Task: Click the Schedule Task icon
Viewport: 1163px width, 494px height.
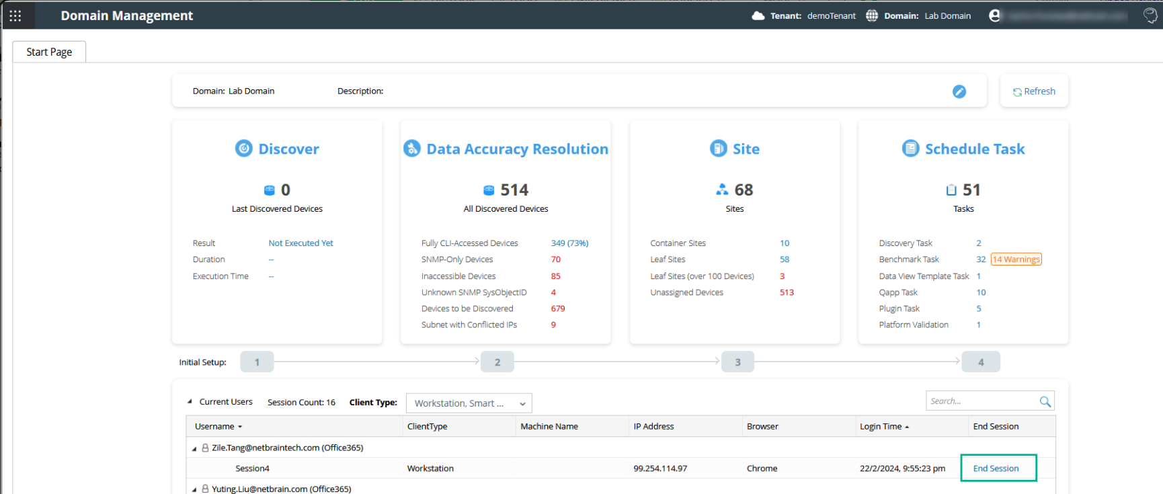Action: pos(910,149)
